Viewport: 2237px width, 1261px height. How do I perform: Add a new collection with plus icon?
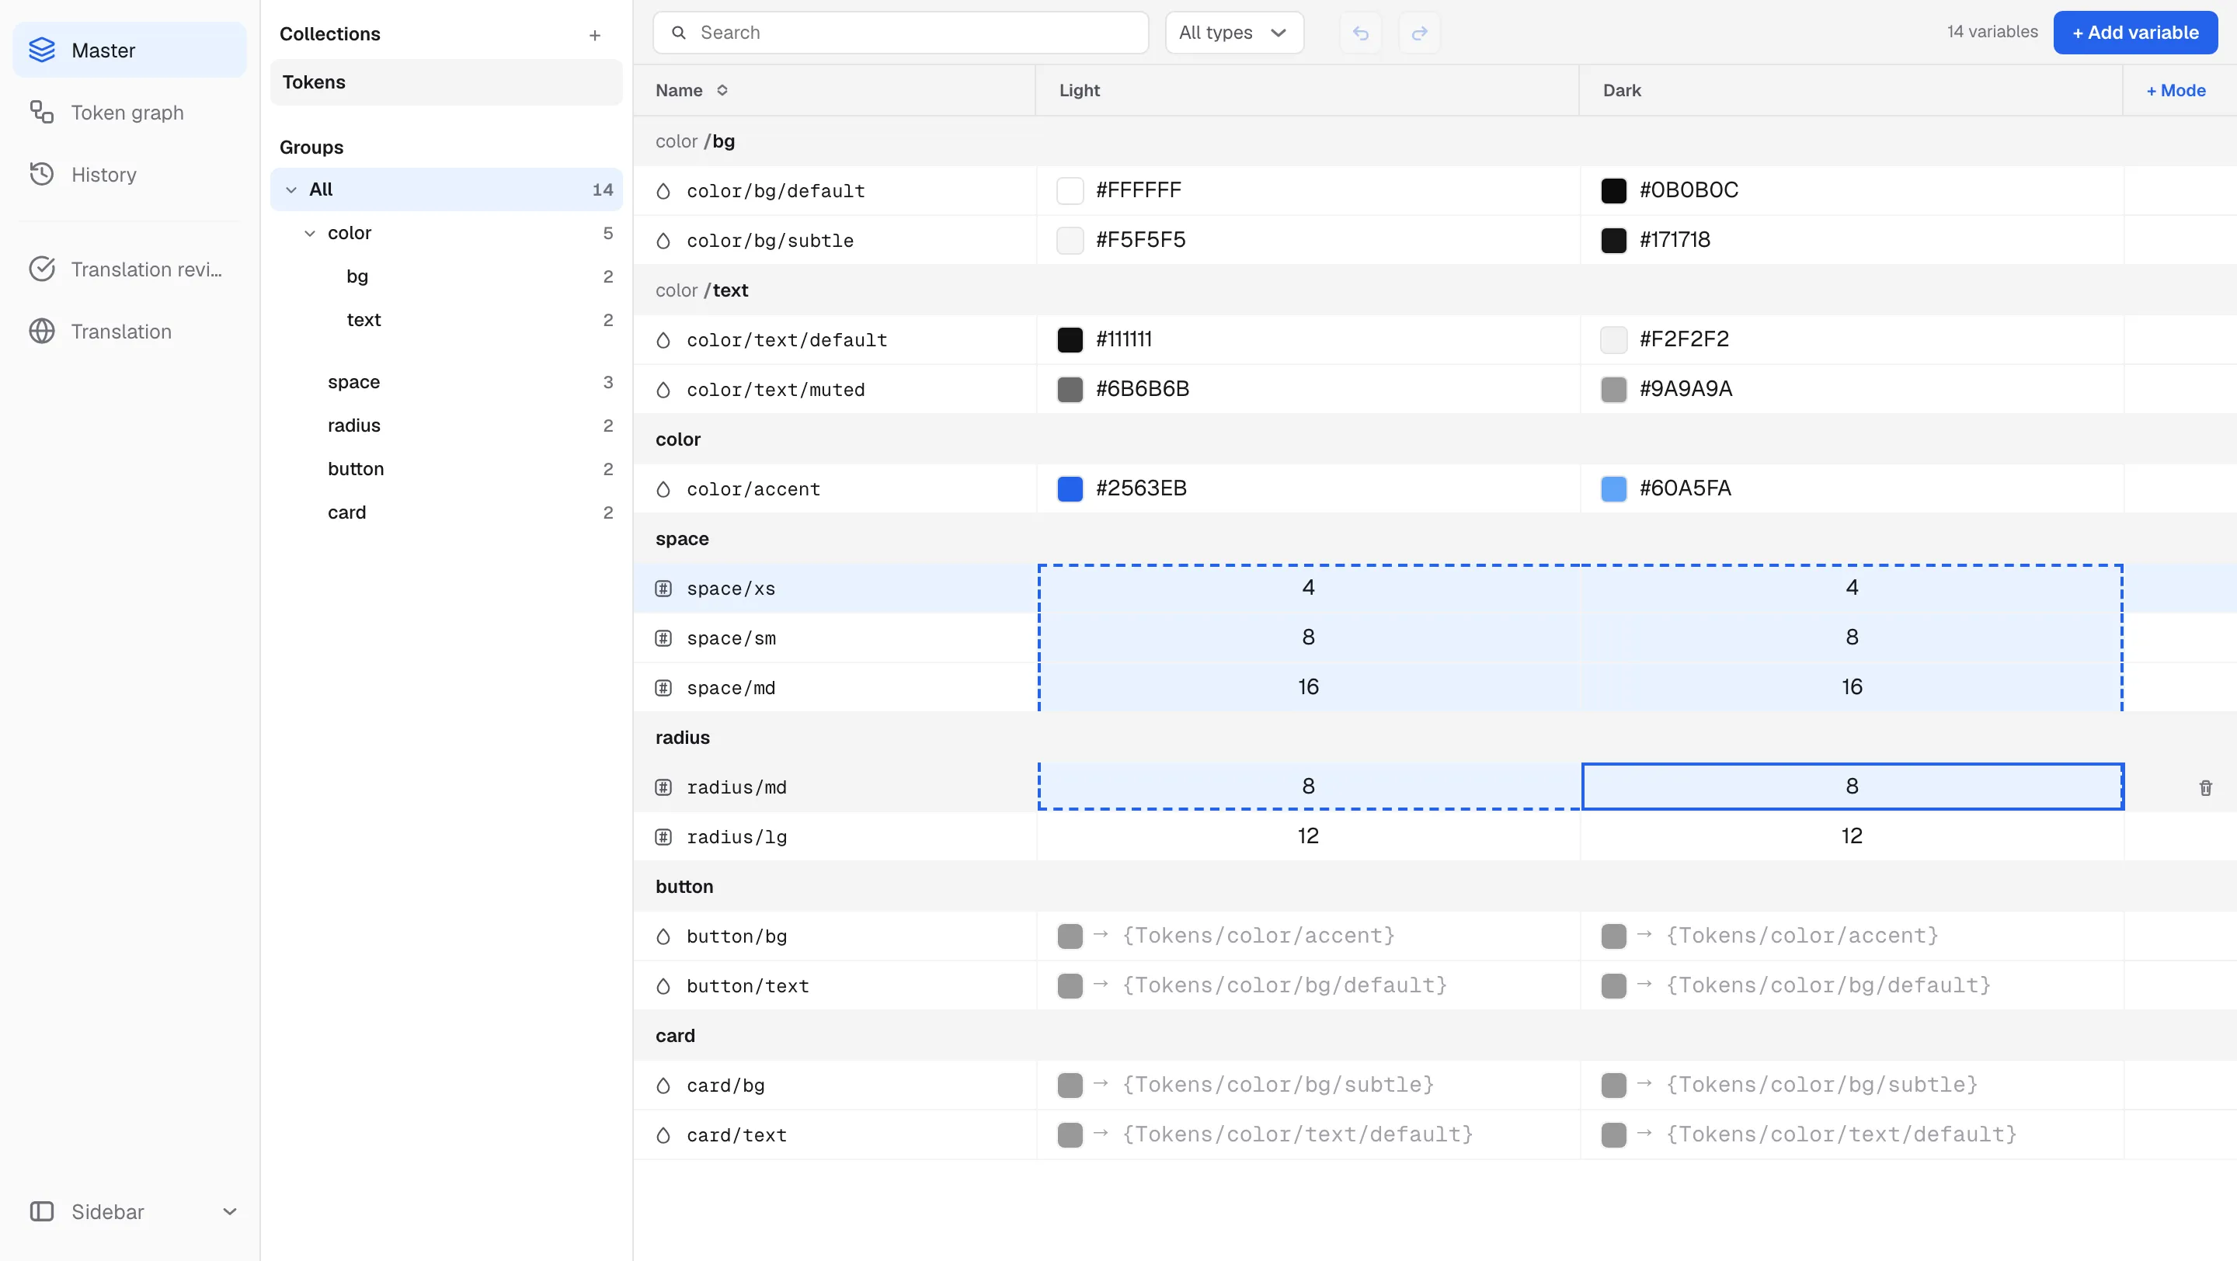pyautogui.click(x=595, y=36)
